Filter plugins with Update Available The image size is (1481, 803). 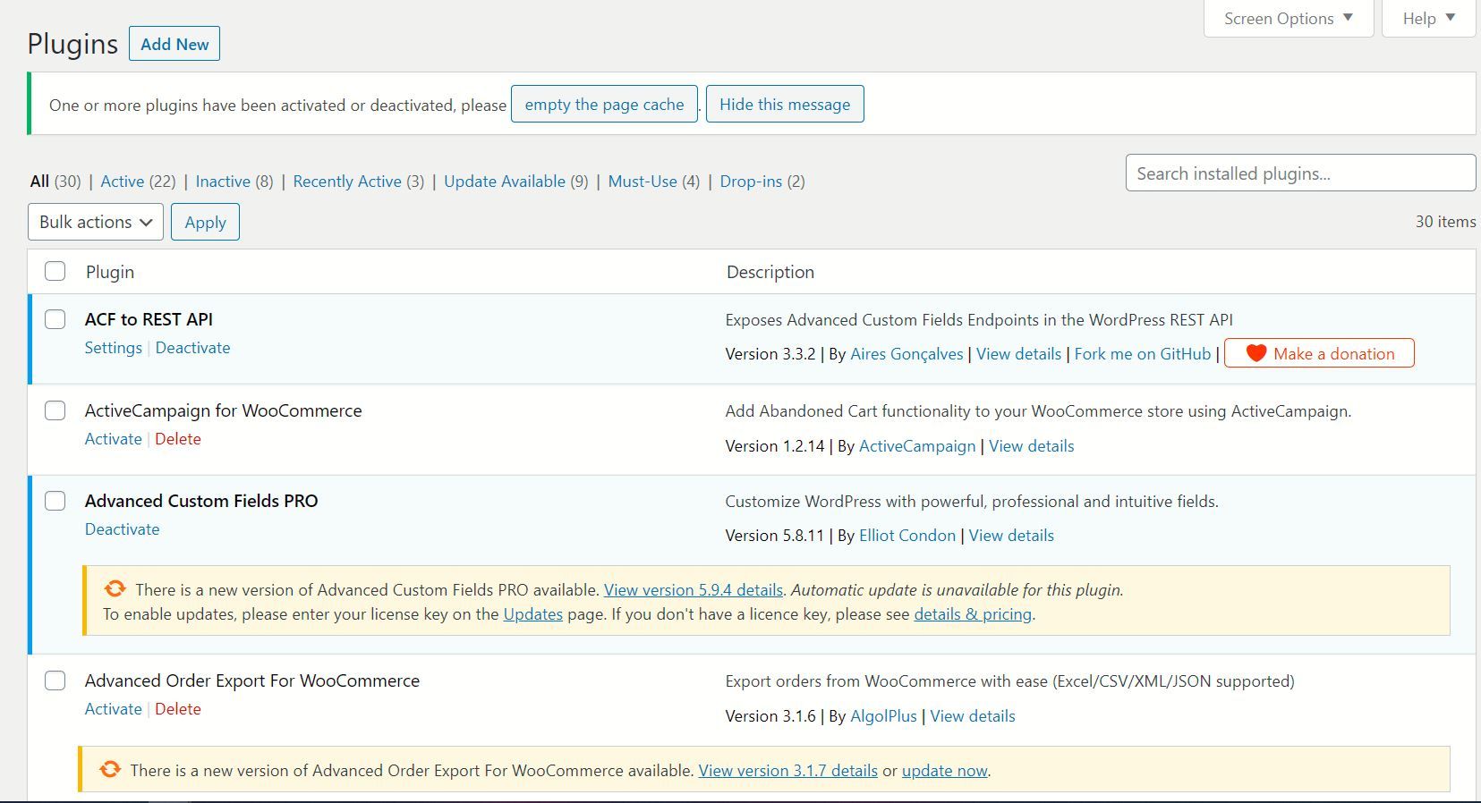[505, 181]
